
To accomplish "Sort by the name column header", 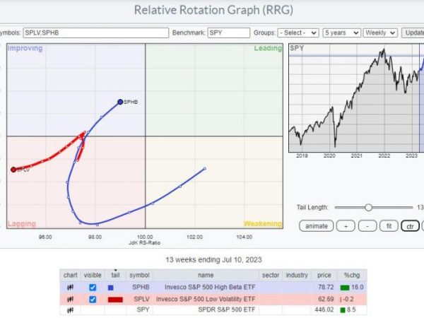I will tap(206, 276).
